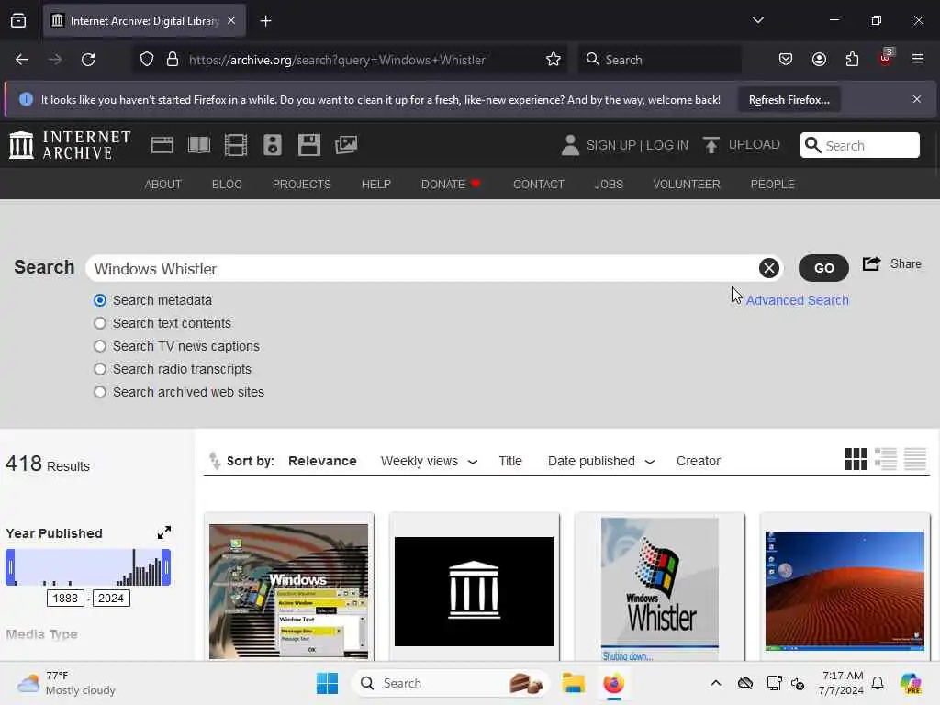Go back to the previous page
This screenshot has height=705, width=940.
point(22,60)
